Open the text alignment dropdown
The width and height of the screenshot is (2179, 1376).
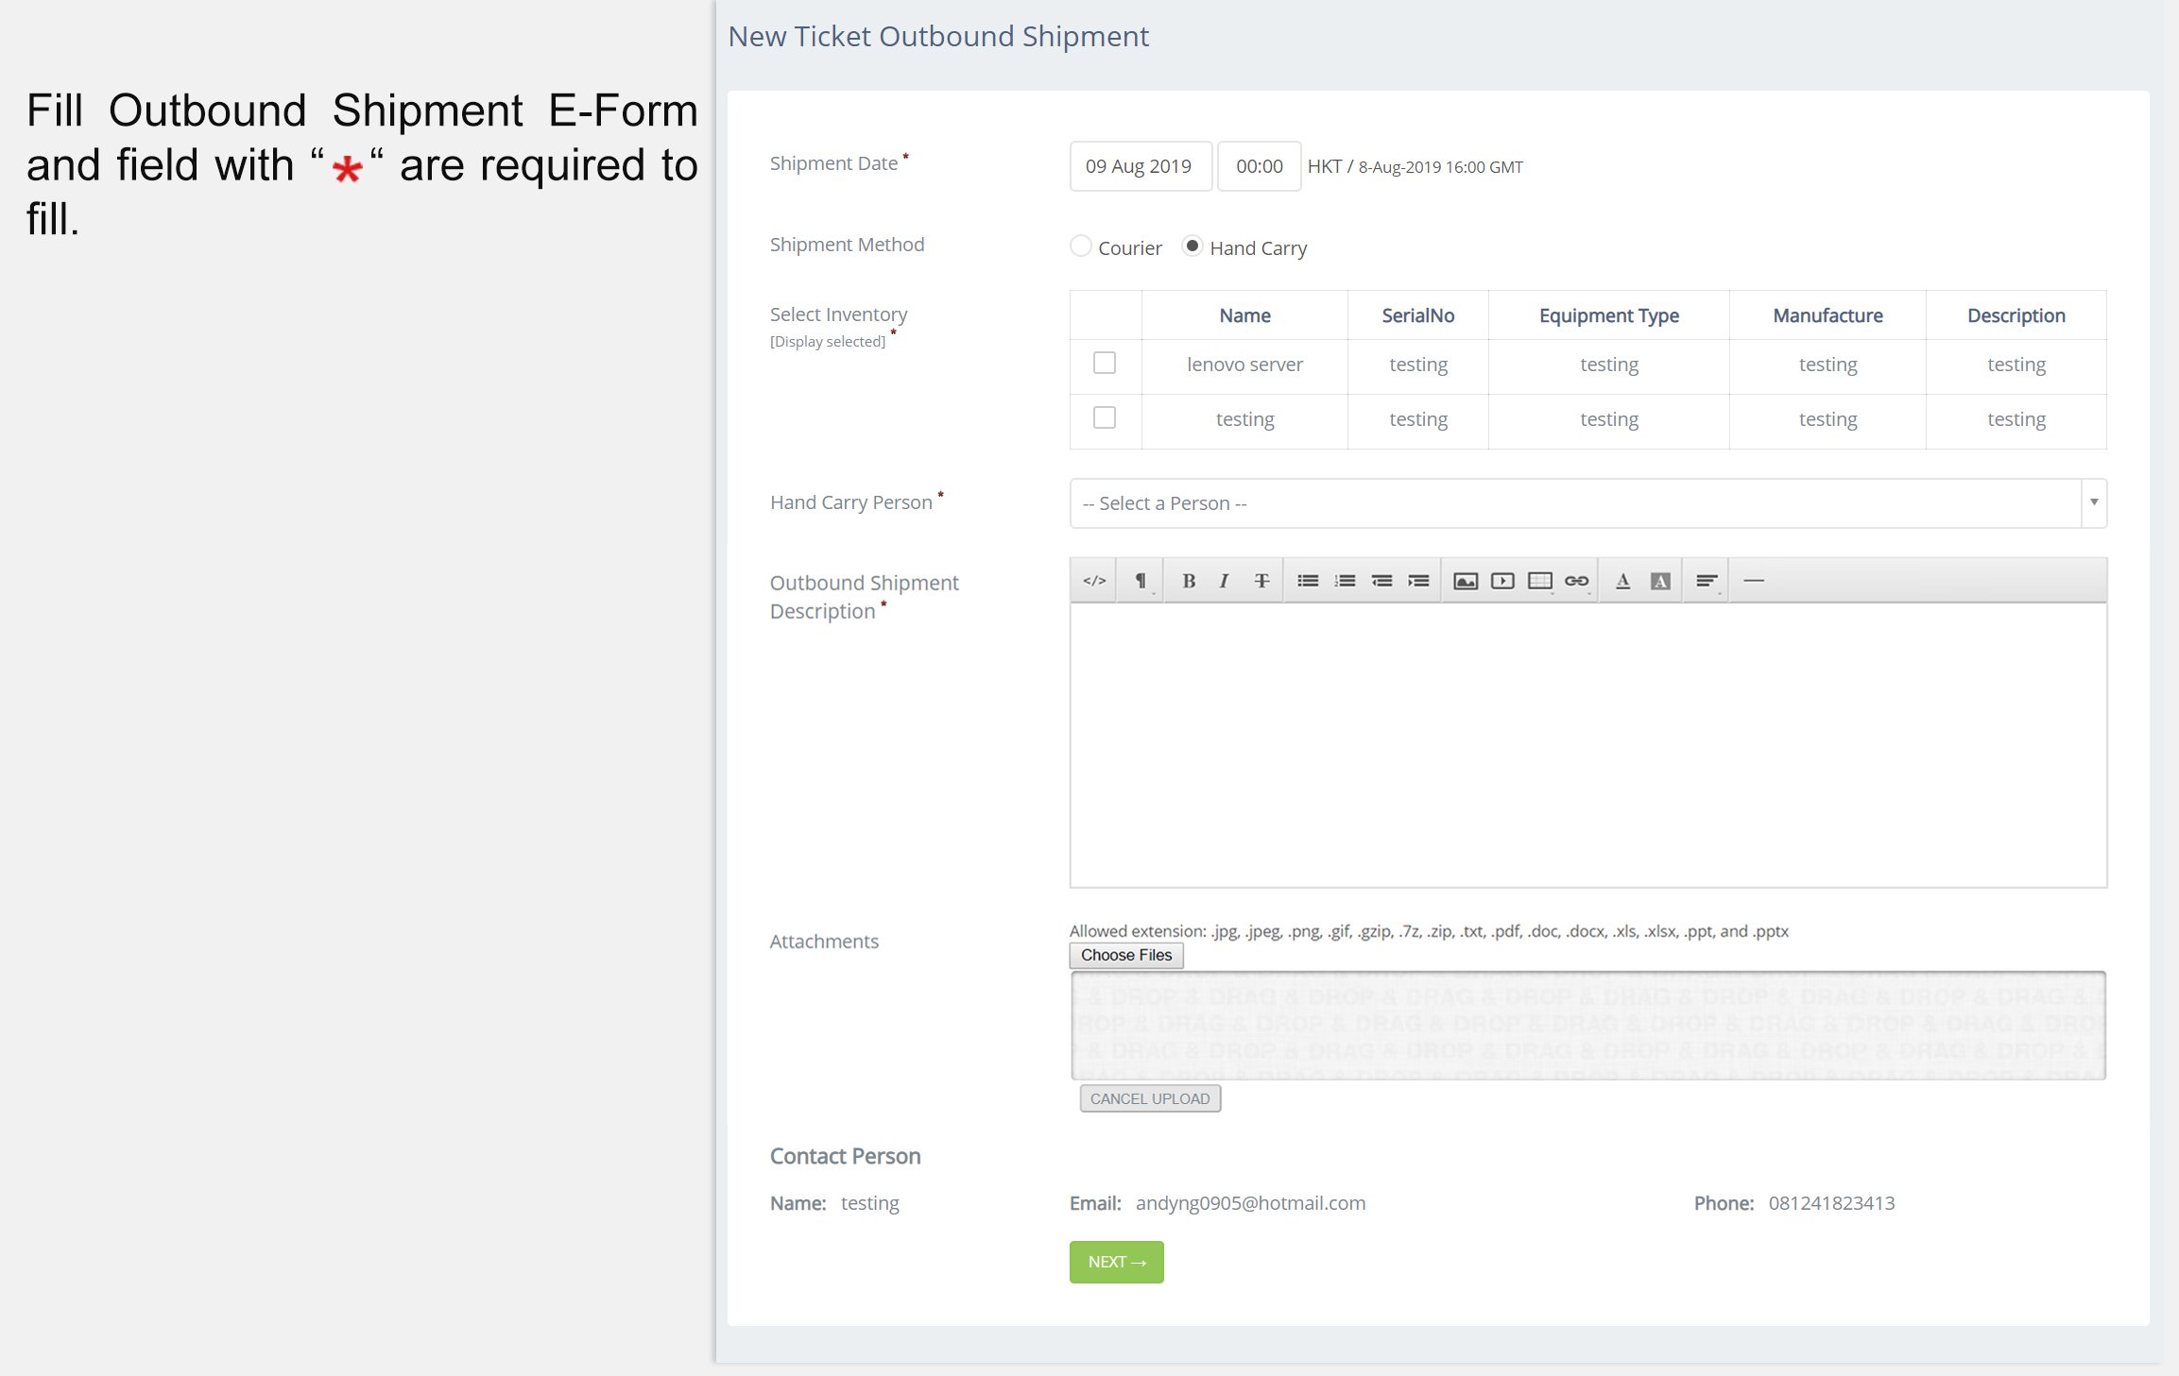[x=1706, y=581]
